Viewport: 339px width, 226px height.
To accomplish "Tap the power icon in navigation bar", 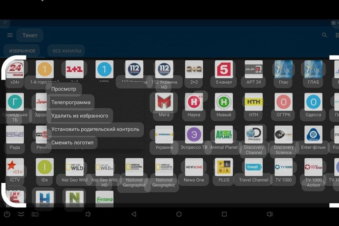I will 7,214.
